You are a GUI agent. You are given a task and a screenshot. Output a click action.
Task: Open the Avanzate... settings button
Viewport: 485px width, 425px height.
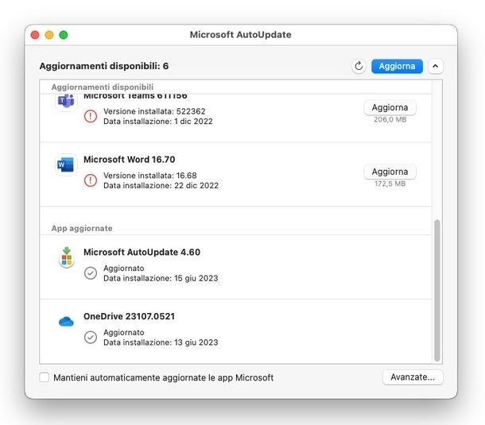pyautogui.click(x=413, y=377)
